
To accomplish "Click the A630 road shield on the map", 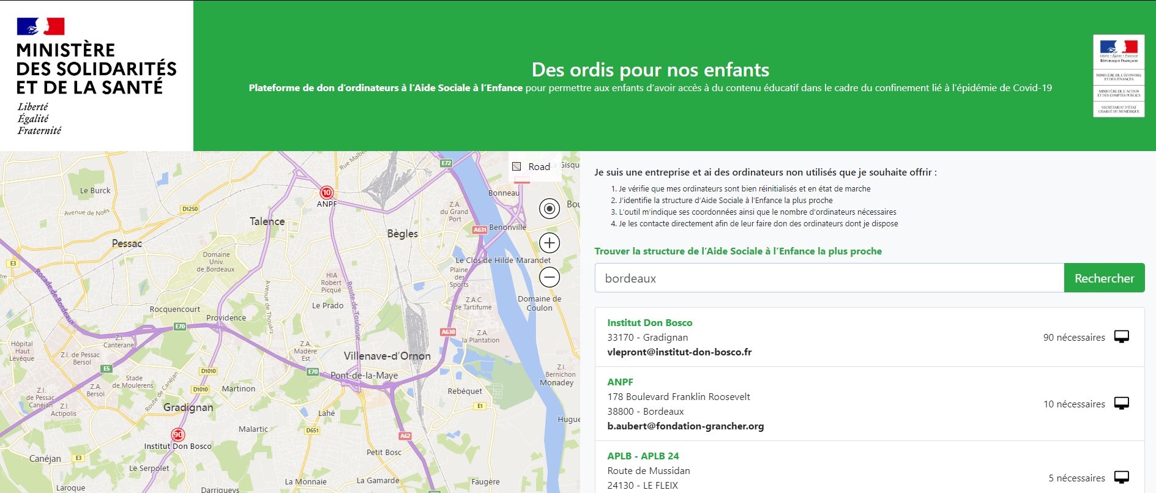I will (x=448, y=332).
